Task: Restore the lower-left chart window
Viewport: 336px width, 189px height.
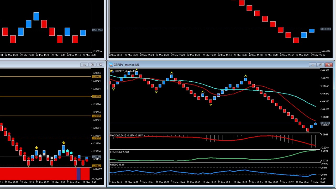Action: pos(92,65)
